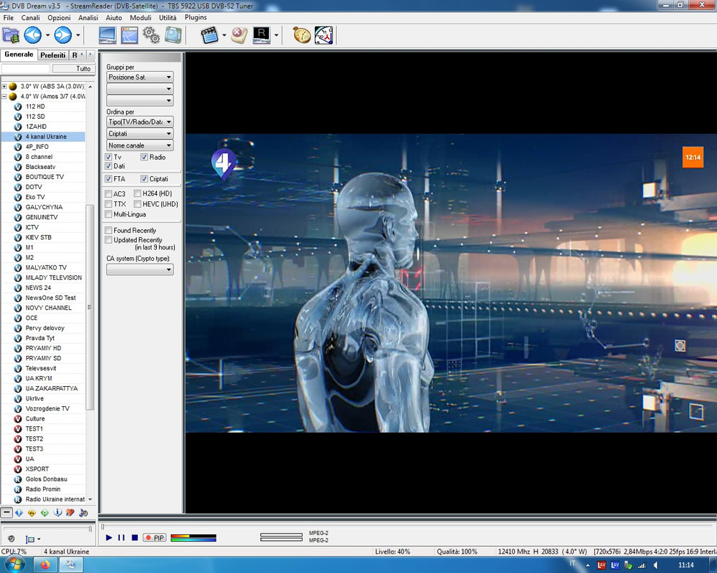The width and height of the screenshot is (717, 573).
Task: Enable the AC3 filter checkbox
Action: pyautogui.click(x=108, y=193)
